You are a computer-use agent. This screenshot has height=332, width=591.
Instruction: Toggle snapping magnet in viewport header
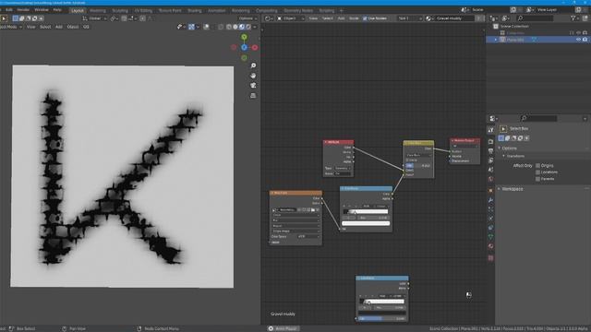pyautogui.click(x=124, y=18)
